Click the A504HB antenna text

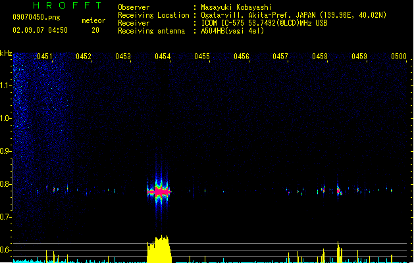pyautogui.click(x=232, y=30)
